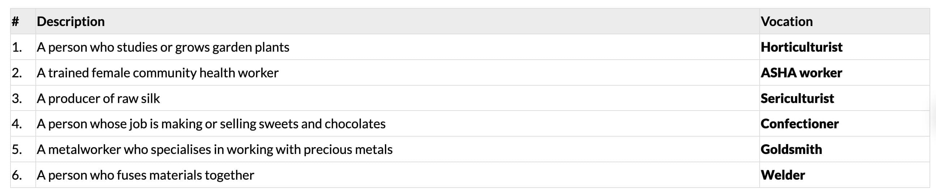The height and width of the screenshot is (193, 936).
Task: Click row number 6 cell
Action: [x=17, y=175]
